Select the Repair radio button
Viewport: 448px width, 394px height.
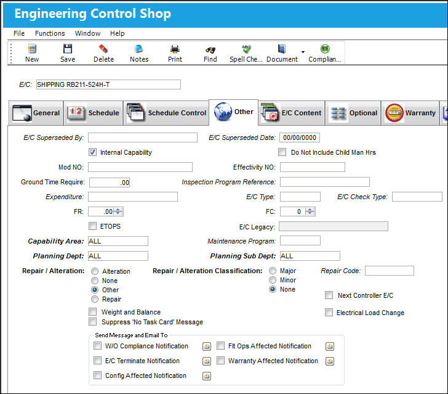[95, 299]
